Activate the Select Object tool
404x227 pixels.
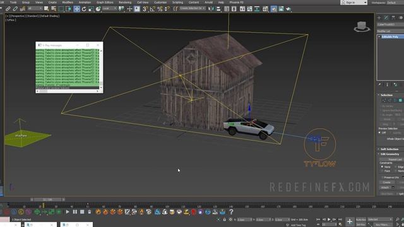(x=46, y=9)
